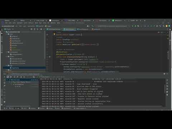This screenshot has height=129, width=172.
Task: Open the Problems tool window tab
Action: click(x=32, y=108)
